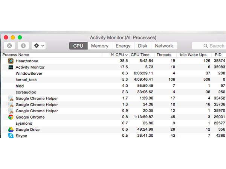Click the Activity Monitor process icon
Image resolution: width=226 pixels, height=169 pixels.
point(11,67)
